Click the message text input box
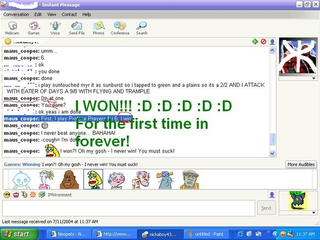 pos(128,208)
